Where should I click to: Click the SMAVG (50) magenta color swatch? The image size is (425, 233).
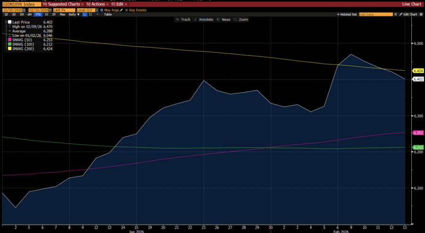[8, 40]
